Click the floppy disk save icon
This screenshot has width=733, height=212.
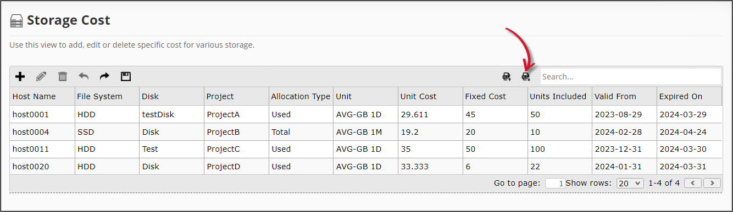[126, 77]
